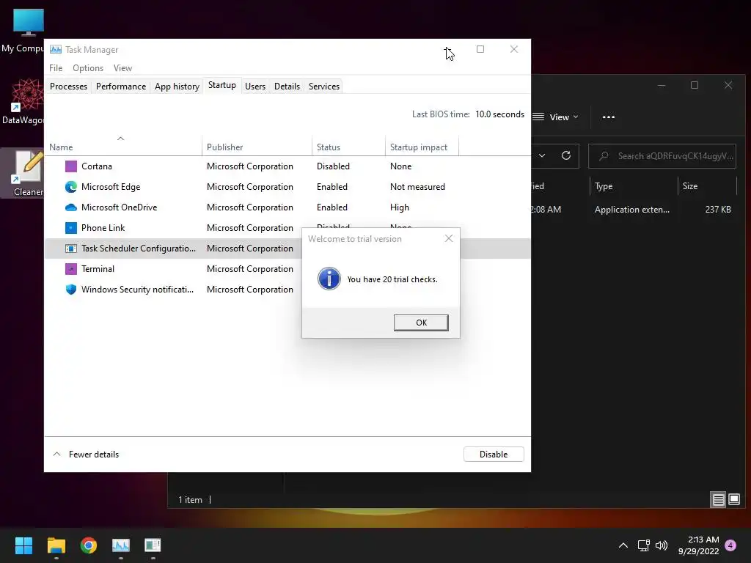Switch to the Users tab
Viewport: 751px width, 563px height.
254,87
